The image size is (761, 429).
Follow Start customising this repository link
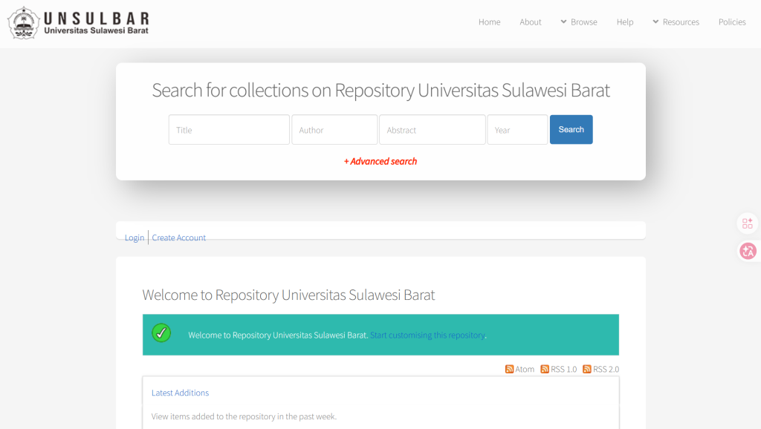coord(427,335)
